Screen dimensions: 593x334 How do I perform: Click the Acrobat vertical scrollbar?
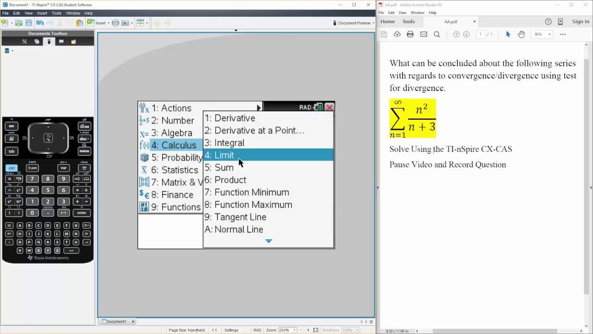point(586,176)
